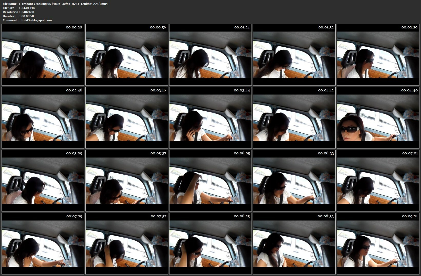Open the thumbnail at 00:01:52
Screen dimensions: 421x276
(x=294, y=55)
